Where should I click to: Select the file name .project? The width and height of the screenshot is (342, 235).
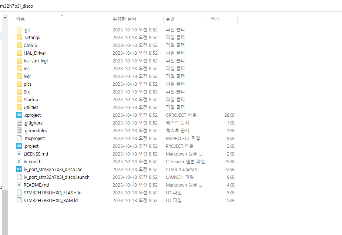[31, 146]
